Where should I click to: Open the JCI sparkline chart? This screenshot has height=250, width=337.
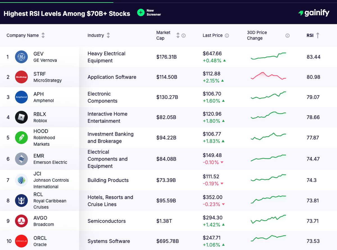click(x=268, y=178)
